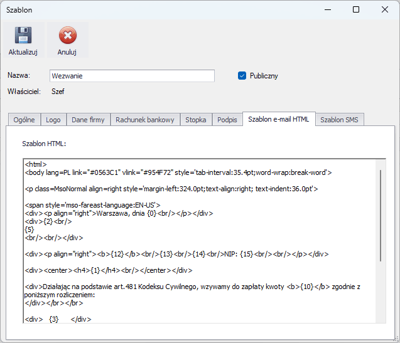Select the Szablon e-mail HTML tab
This screenshot has height=343, width=400.
pos(279,119)
